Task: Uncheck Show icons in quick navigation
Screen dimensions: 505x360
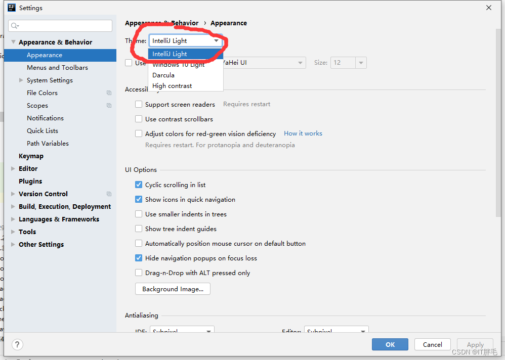Action: point(139,199)
